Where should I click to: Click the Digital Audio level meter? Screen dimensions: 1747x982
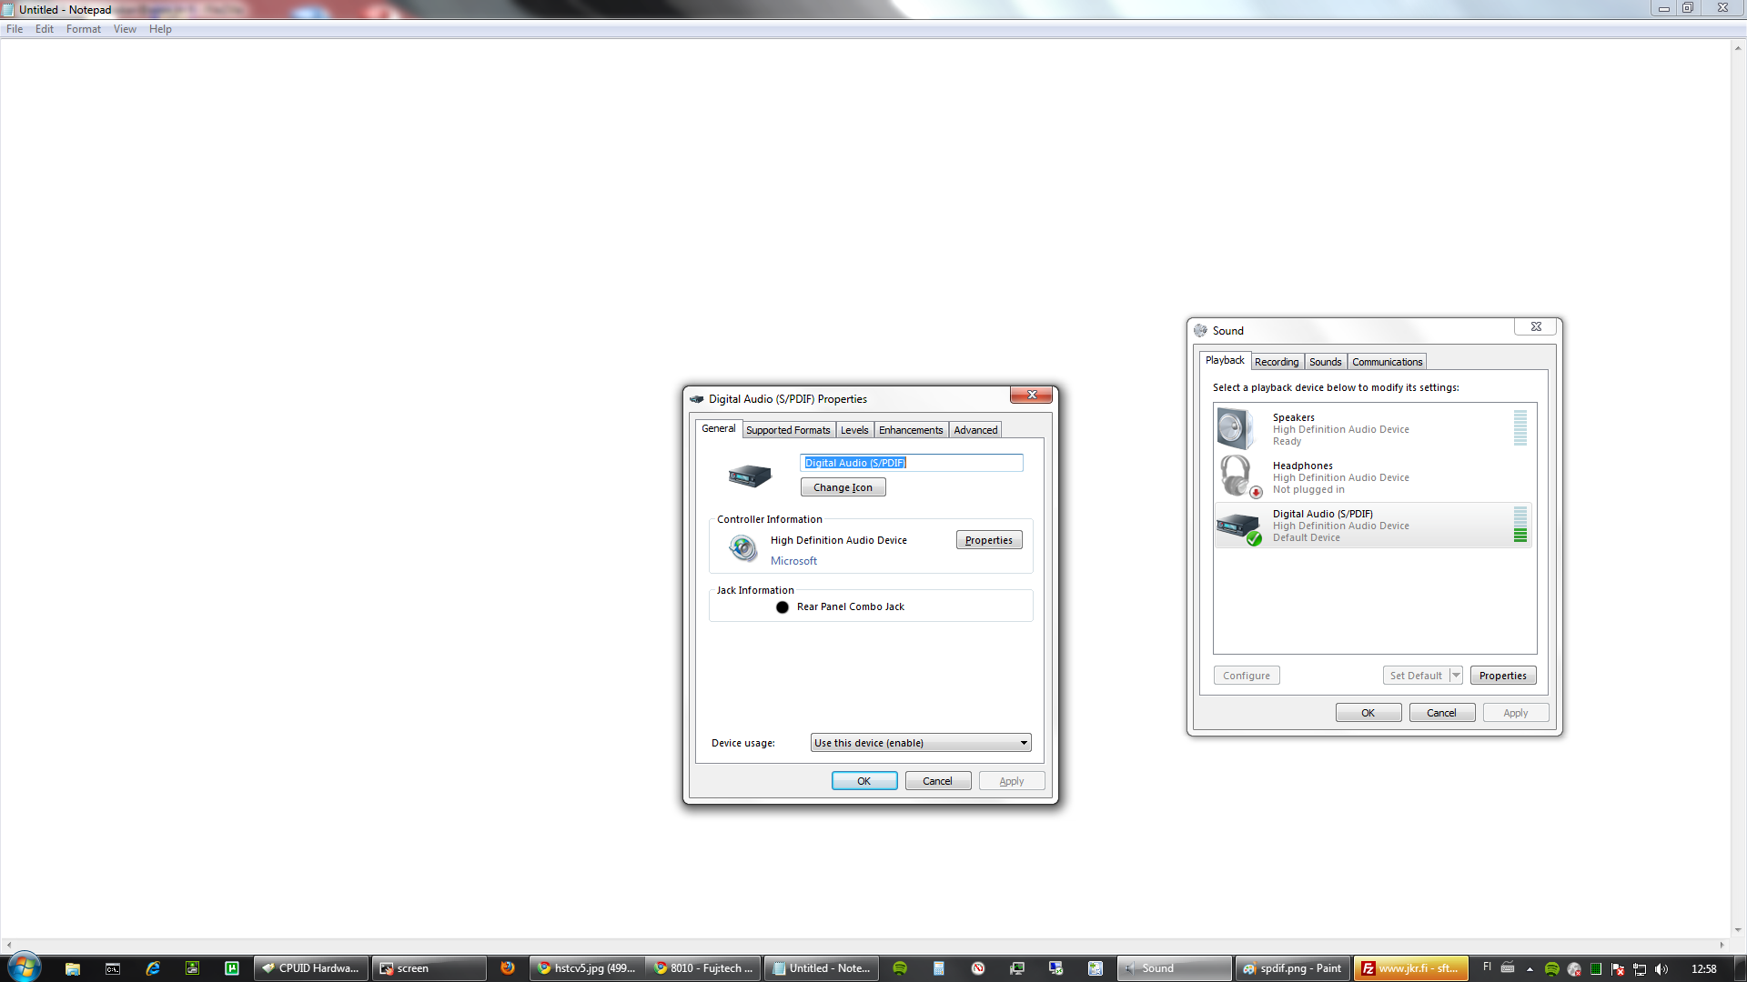(1520, 525)
